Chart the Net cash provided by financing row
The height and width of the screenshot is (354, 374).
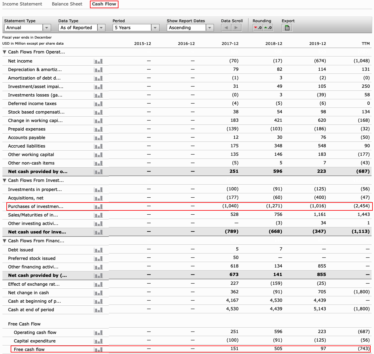98,276
